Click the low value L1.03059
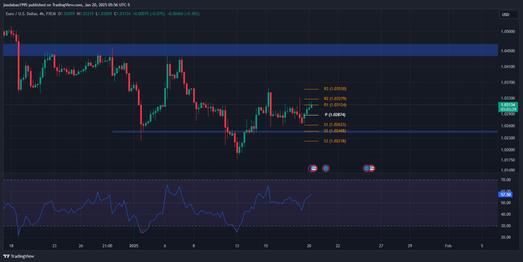 click(104, 14)
